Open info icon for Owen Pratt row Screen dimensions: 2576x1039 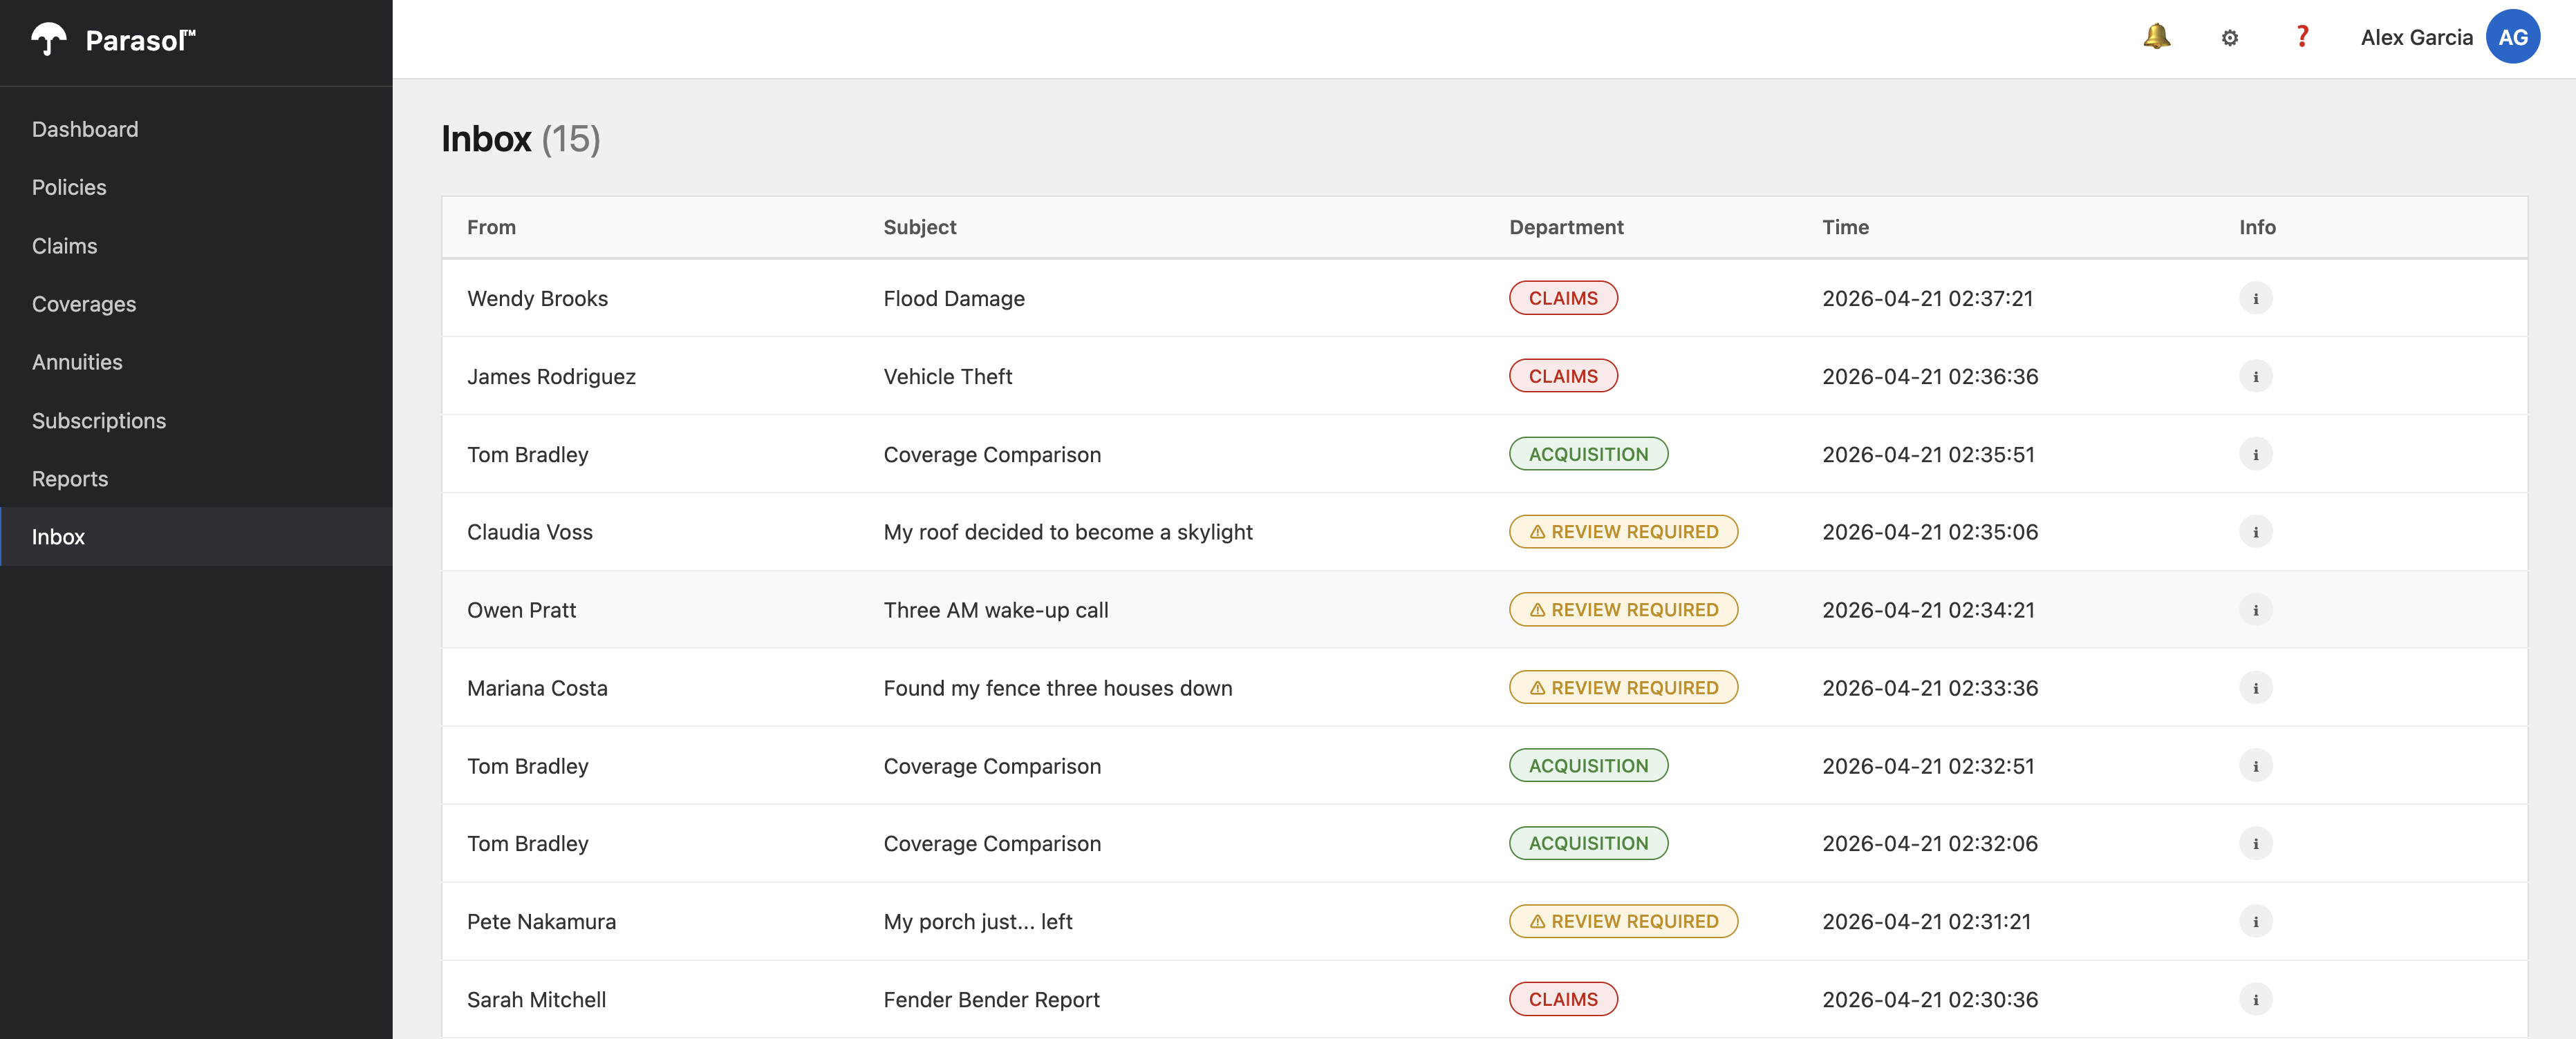(2255, 611)
